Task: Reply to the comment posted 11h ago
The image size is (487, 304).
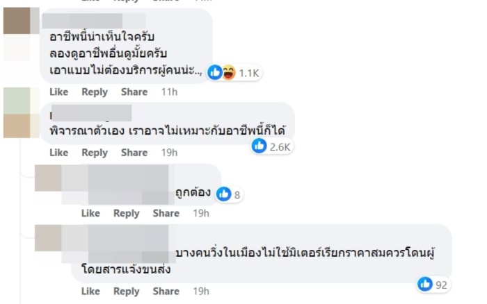Action: click(95, 92)
